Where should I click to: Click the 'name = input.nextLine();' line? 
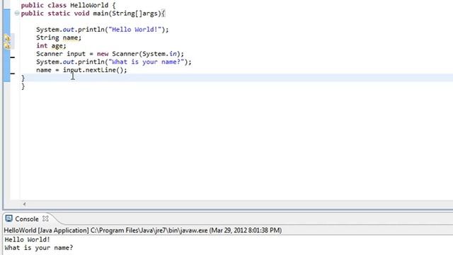[x=81, y=70]
